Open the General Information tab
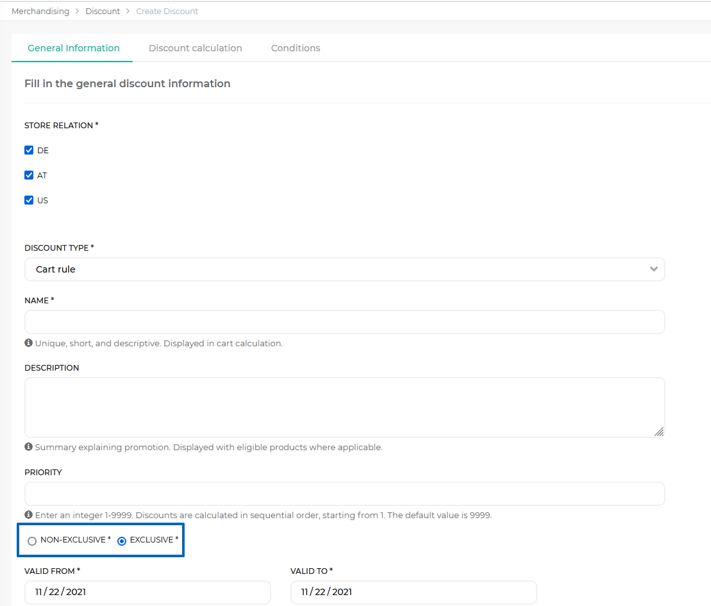The height and width of the screenshot is (606, 711). [74, 48]
